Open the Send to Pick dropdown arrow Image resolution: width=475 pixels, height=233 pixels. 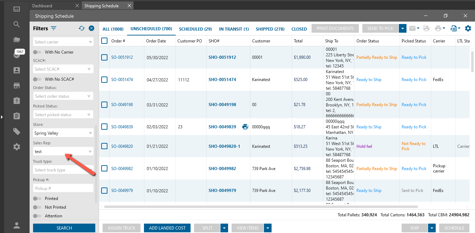[403, 29]
